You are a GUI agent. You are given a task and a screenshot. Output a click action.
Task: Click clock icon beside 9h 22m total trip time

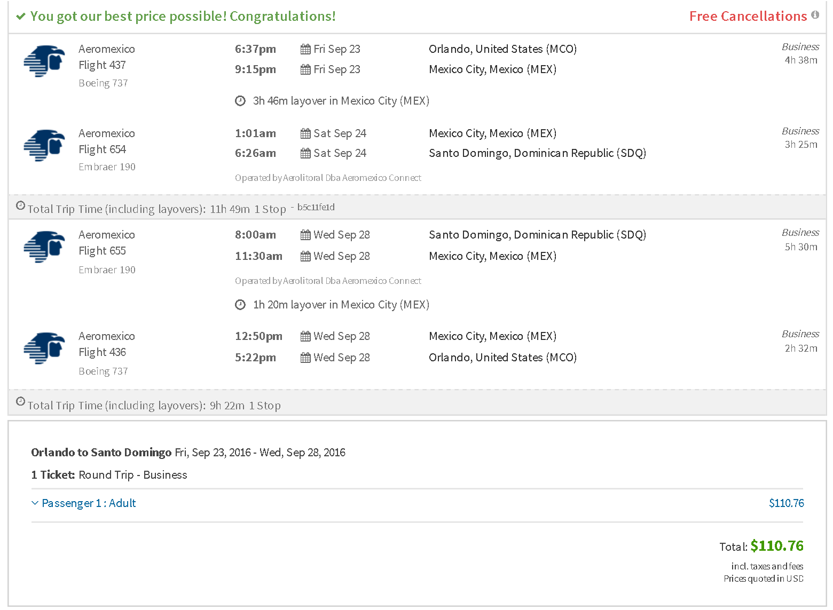20,401
